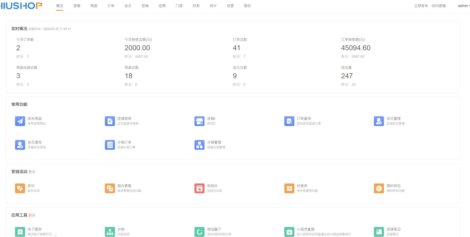Click the 更新时间 2020-07-25 11:43:11 text
The height and width of the screenshot is (237, 470).
(x=50, y=29)
